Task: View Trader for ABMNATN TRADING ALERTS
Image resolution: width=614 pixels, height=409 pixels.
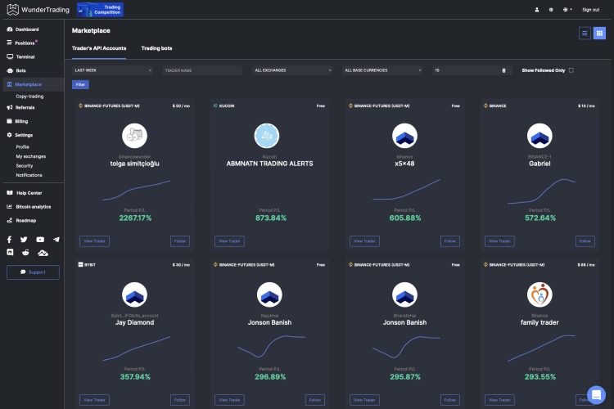Action: click(229, 241)
